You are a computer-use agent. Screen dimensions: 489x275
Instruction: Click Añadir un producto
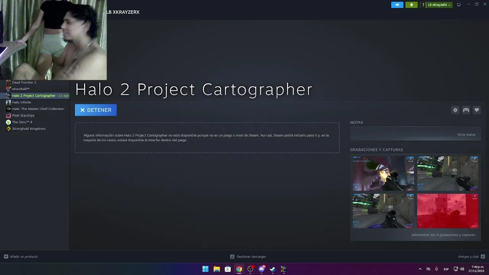(x=21, y=257)
